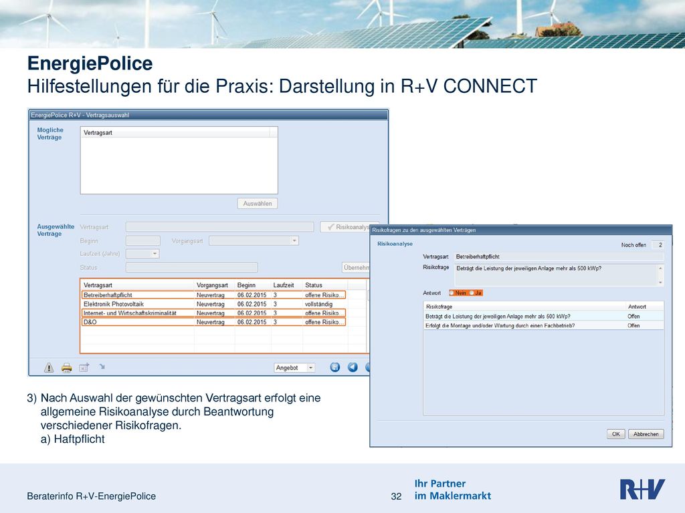This screenshot has height=513, width=685.
Task: Click the offene Risiko status of the Betreiberhaftpflicht row
Action: pyautogui.click(x=323, y=295)
